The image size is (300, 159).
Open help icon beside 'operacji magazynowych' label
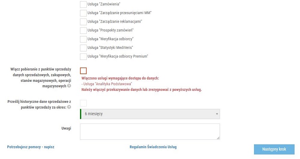pyautogui.click(x=69, y=86)
